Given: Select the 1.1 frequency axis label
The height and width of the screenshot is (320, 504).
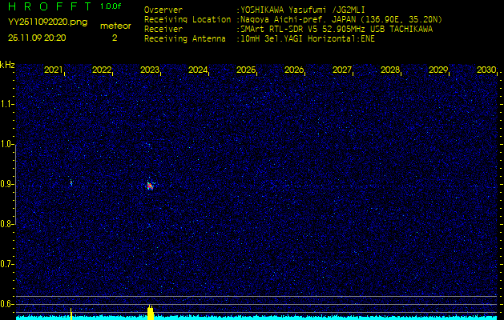Looking at the screenshot, I should point(7,104).
